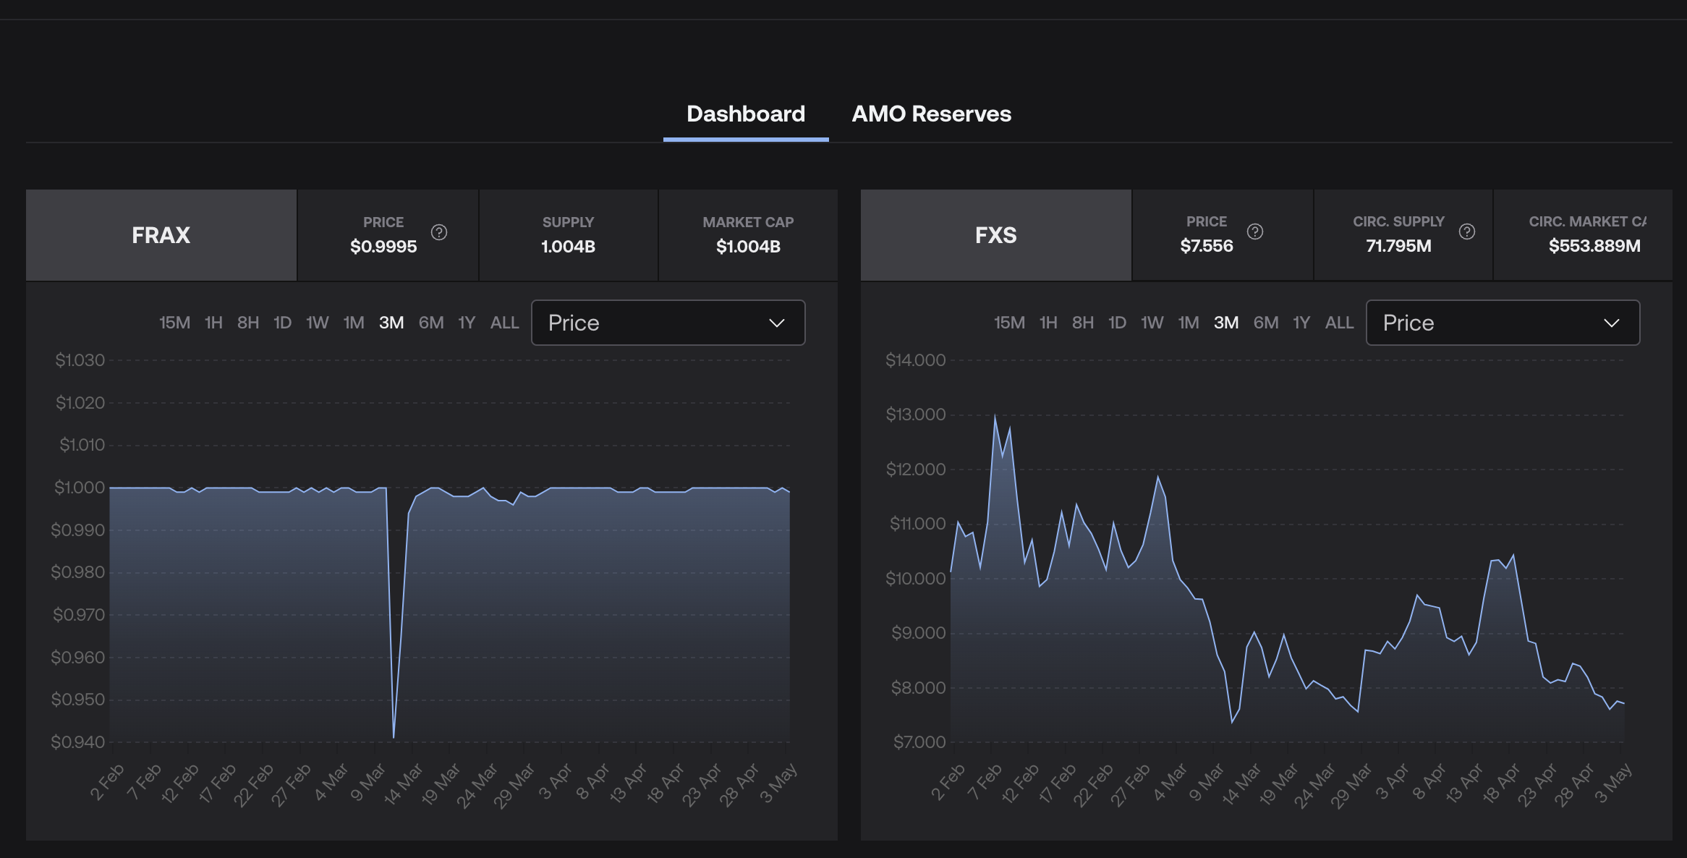Image resolution: width=1687 pixels, height=858 pixels.
Task: Select 1W range on FRAX chart
Action: coord(318,323)
